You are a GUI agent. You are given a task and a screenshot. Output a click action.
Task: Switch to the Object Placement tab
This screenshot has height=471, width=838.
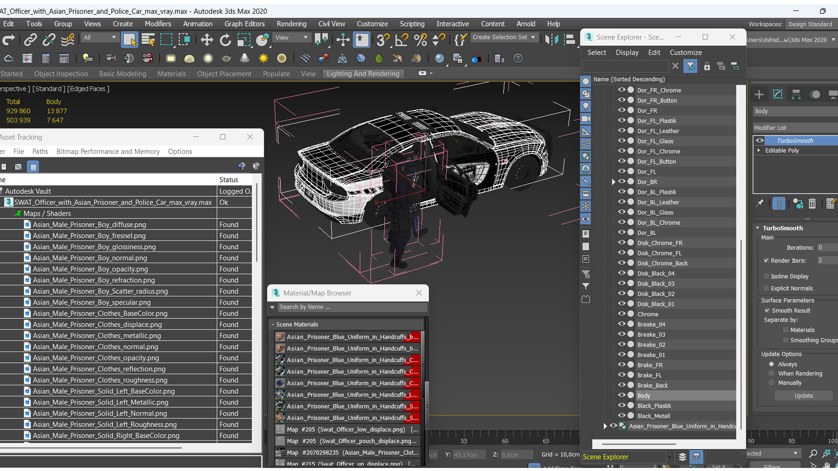pos(224,74)
